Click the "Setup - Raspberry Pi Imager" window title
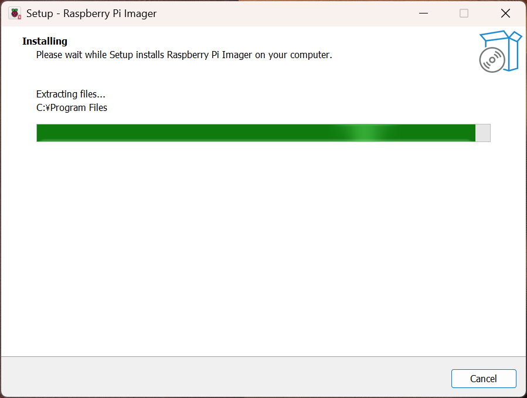Viewport: 527px width, 398px height. point(91,13)
